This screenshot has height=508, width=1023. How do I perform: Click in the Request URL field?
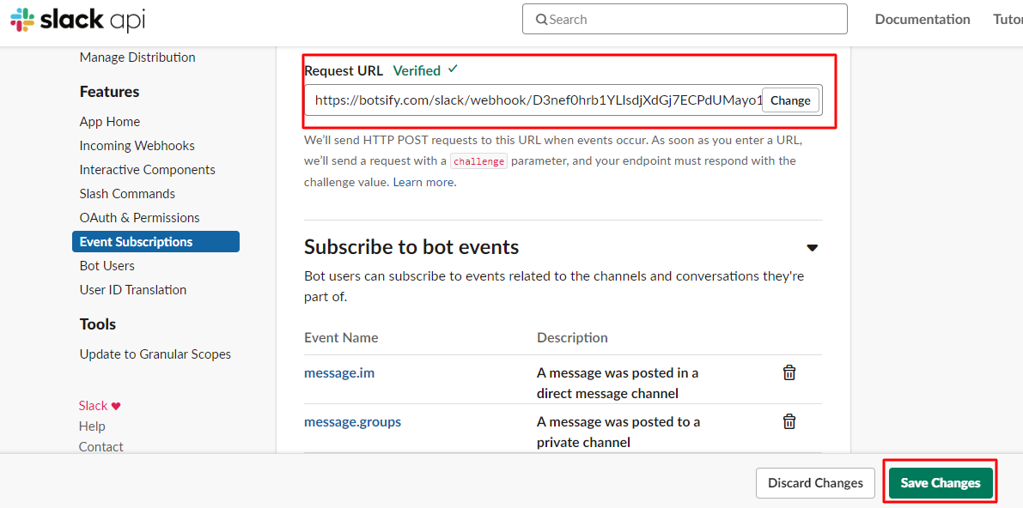click(533, 100)
